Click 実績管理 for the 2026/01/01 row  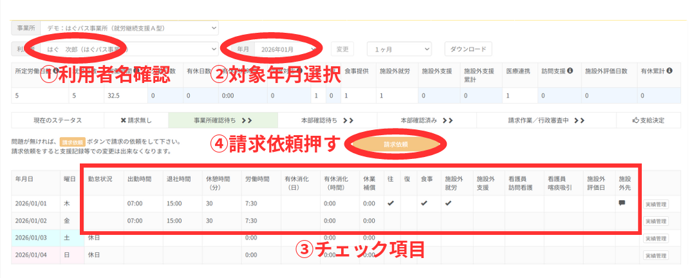[655, 204]
